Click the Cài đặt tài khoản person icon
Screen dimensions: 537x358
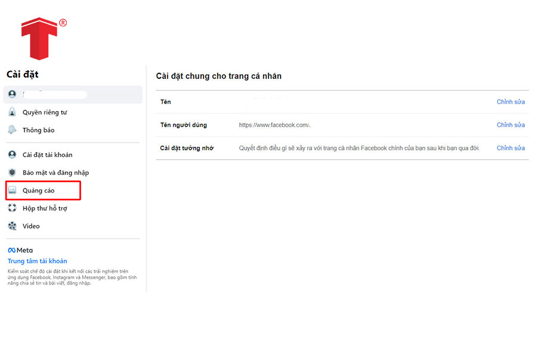(13, 155)
